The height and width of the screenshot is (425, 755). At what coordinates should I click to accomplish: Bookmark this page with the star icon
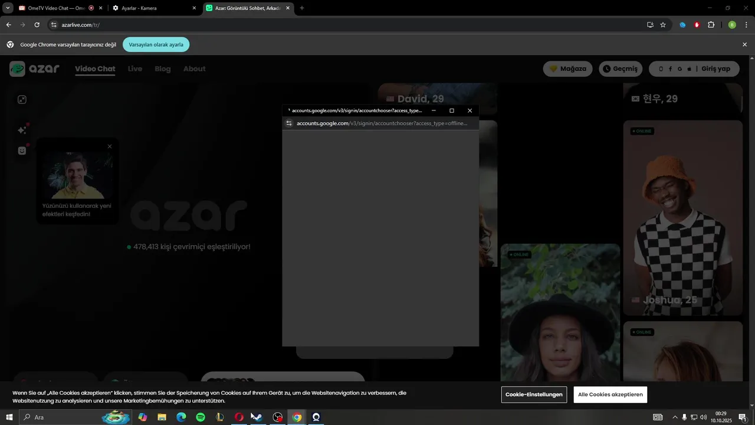coord(663,25)
